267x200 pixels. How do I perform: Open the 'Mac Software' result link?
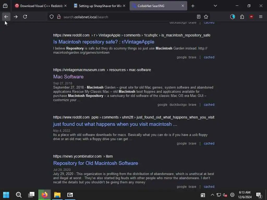68,77
